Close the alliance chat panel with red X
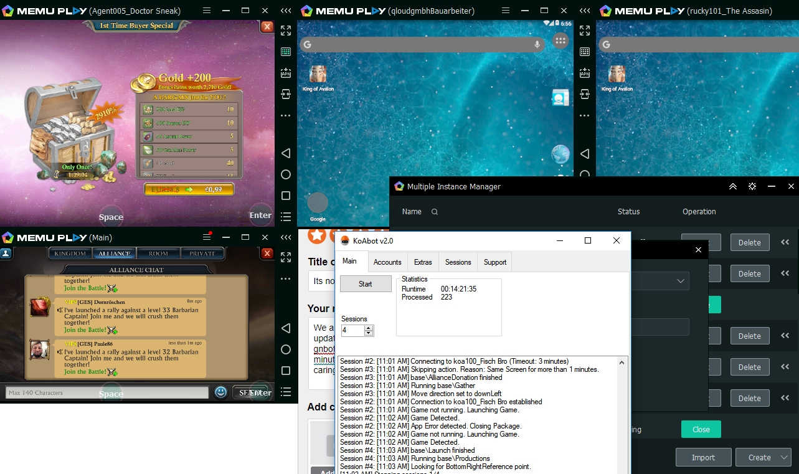Viewport: 799px width, 474px height. [x=267, y=254]
